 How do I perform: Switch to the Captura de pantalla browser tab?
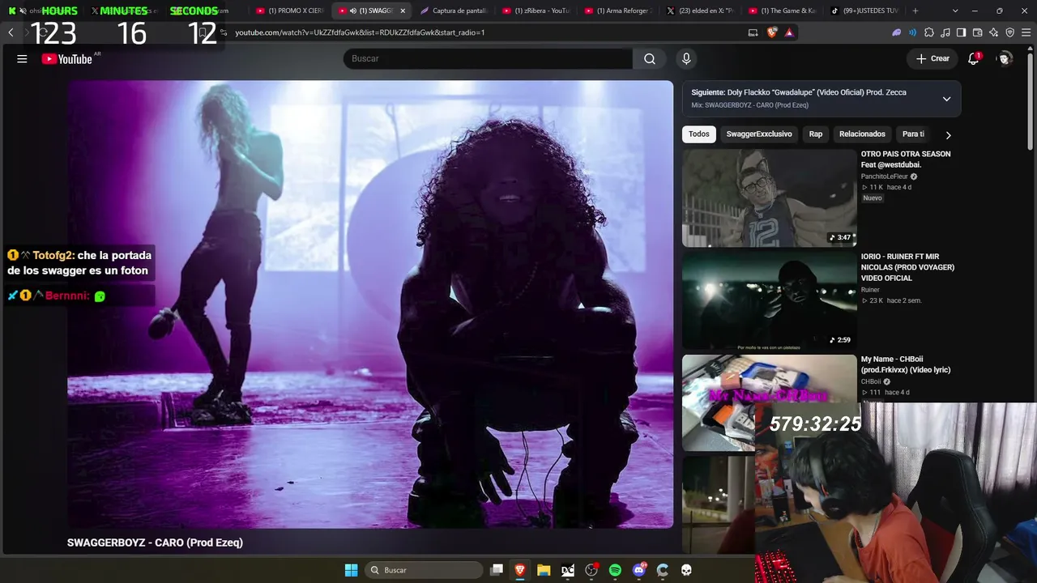[453, 11]
